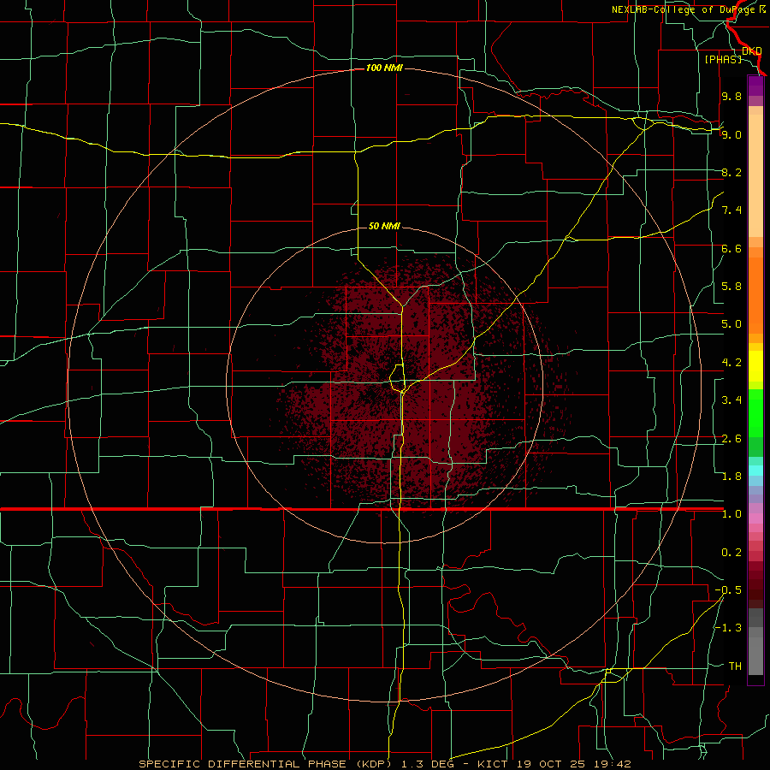Click the '[PHAS]' label above the color scale
The width and height of the screenshot is (770, 770).
click(x=723, y=59)
